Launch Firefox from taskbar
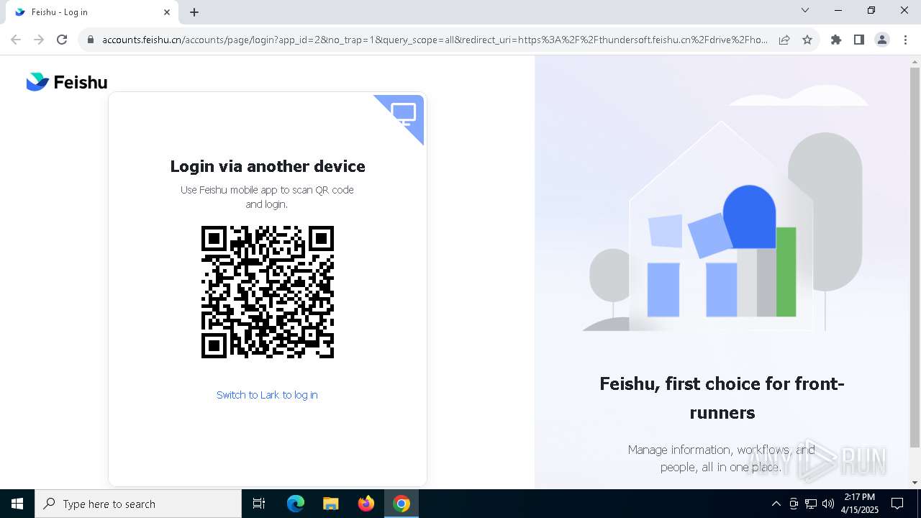The width and height of the screenshot is (921, 518). click(x=366, y=504)
